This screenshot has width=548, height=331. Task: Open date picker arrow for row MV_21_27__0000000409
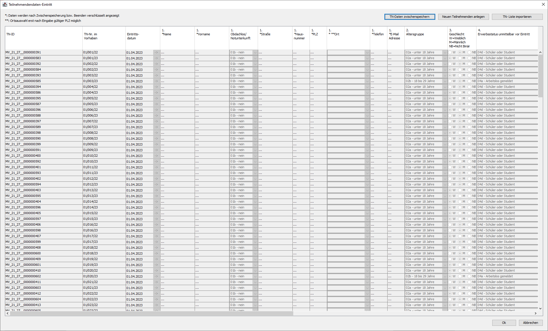[156, 259]
